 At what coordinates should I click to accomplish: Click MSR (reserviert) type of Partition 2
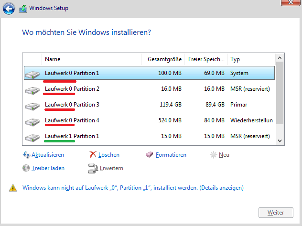tap(250, 89)
